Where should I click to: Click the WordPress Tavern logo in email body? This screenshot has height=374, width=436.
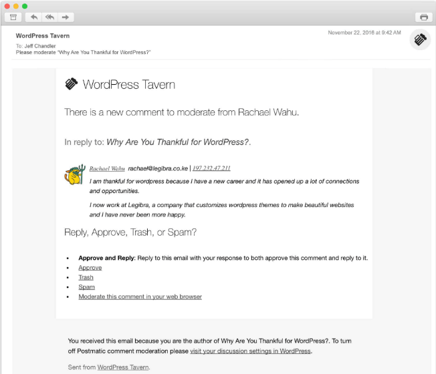point(71,84)
